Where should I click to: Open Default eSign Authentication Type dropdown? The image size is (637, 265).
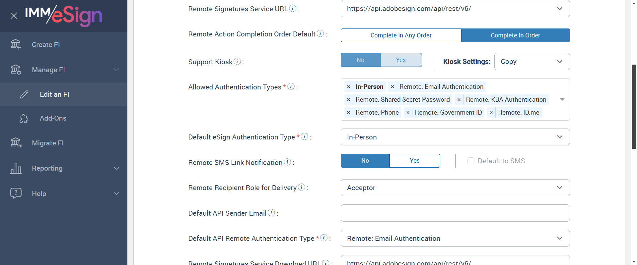point(455,137)
